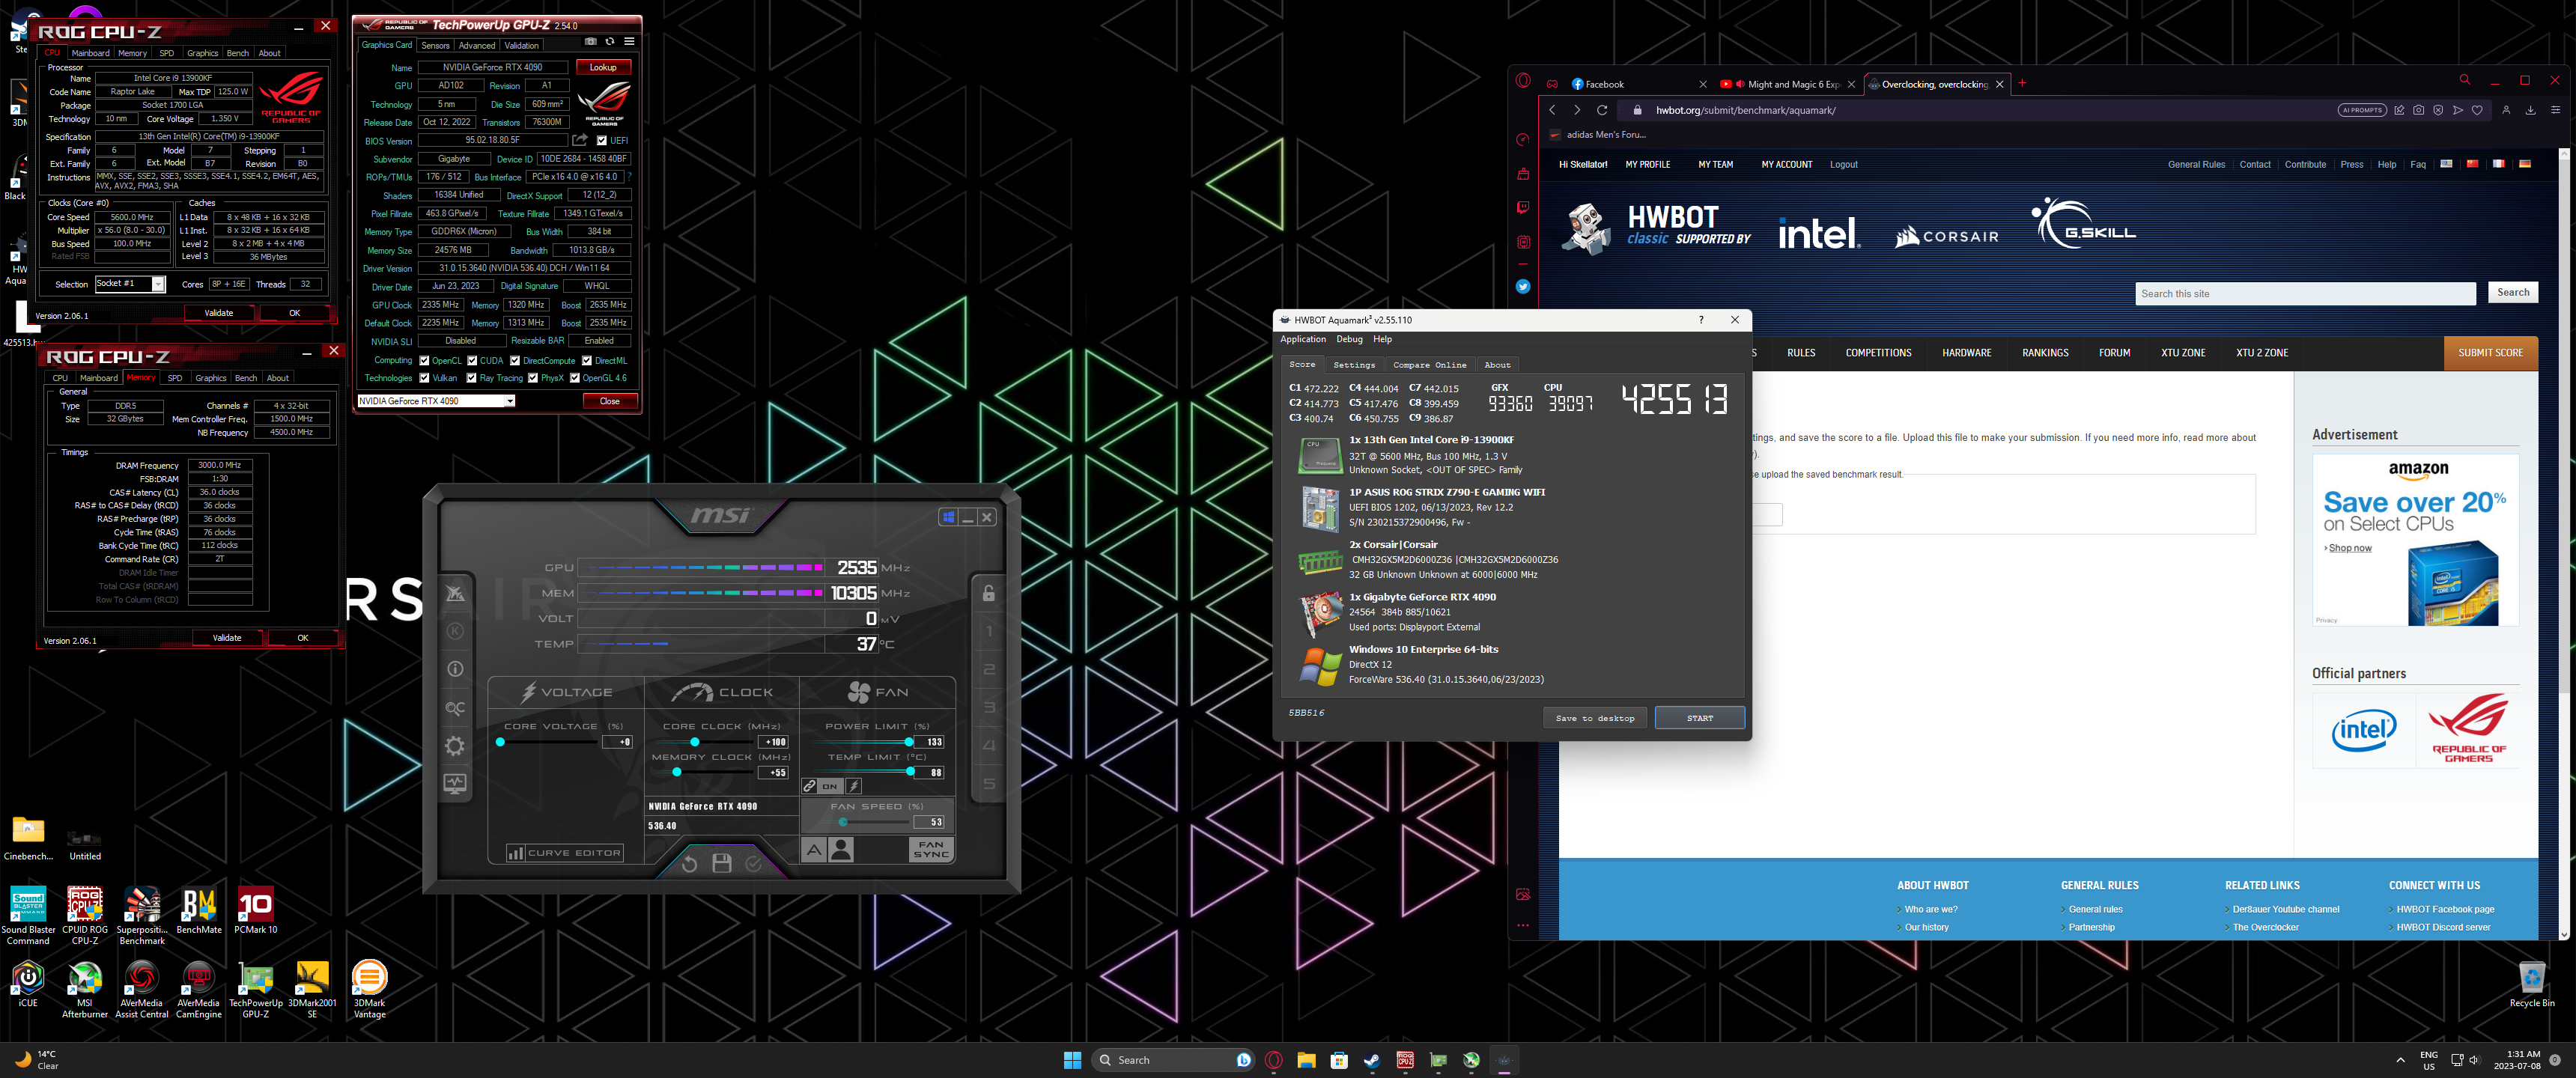Open Curve Editor in Afterburner

(x=564, y=853)
